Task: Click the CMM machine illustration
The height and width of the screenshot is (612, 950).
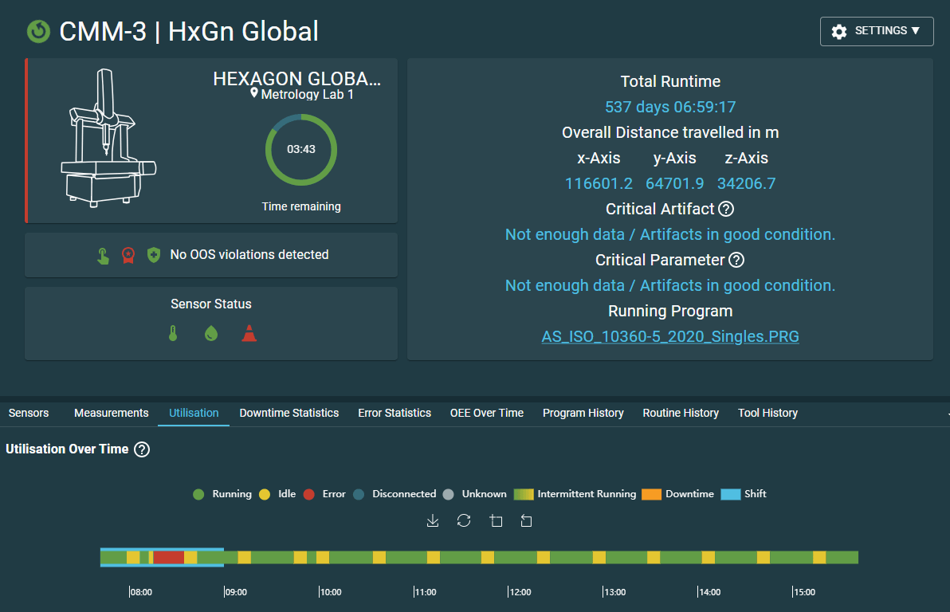Action: tap(108, 139)
